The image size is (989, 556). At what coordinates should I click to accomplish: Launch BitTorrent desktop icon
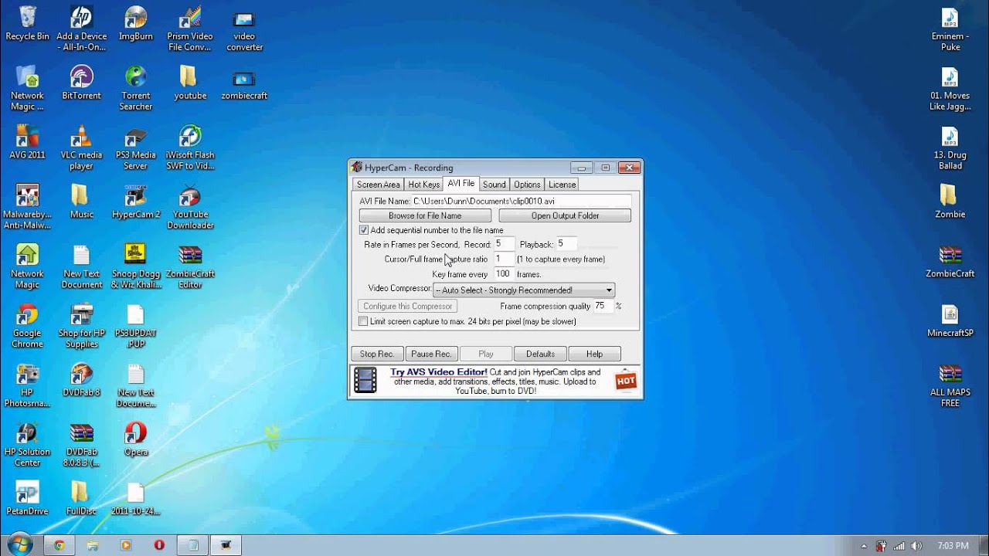(81, 83)
